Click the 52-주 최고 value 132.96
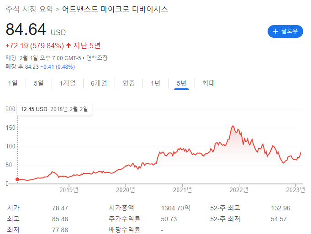The width and height of the screenshot is (311, 234). [x=280, y=208]
